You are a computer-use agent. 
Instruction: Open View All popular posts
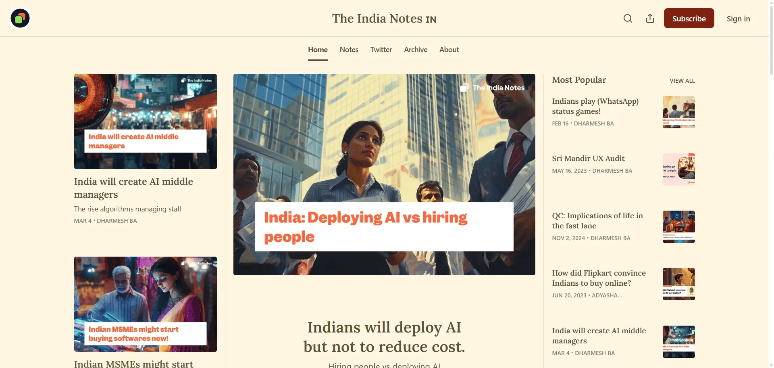click(x=682, y=81)
